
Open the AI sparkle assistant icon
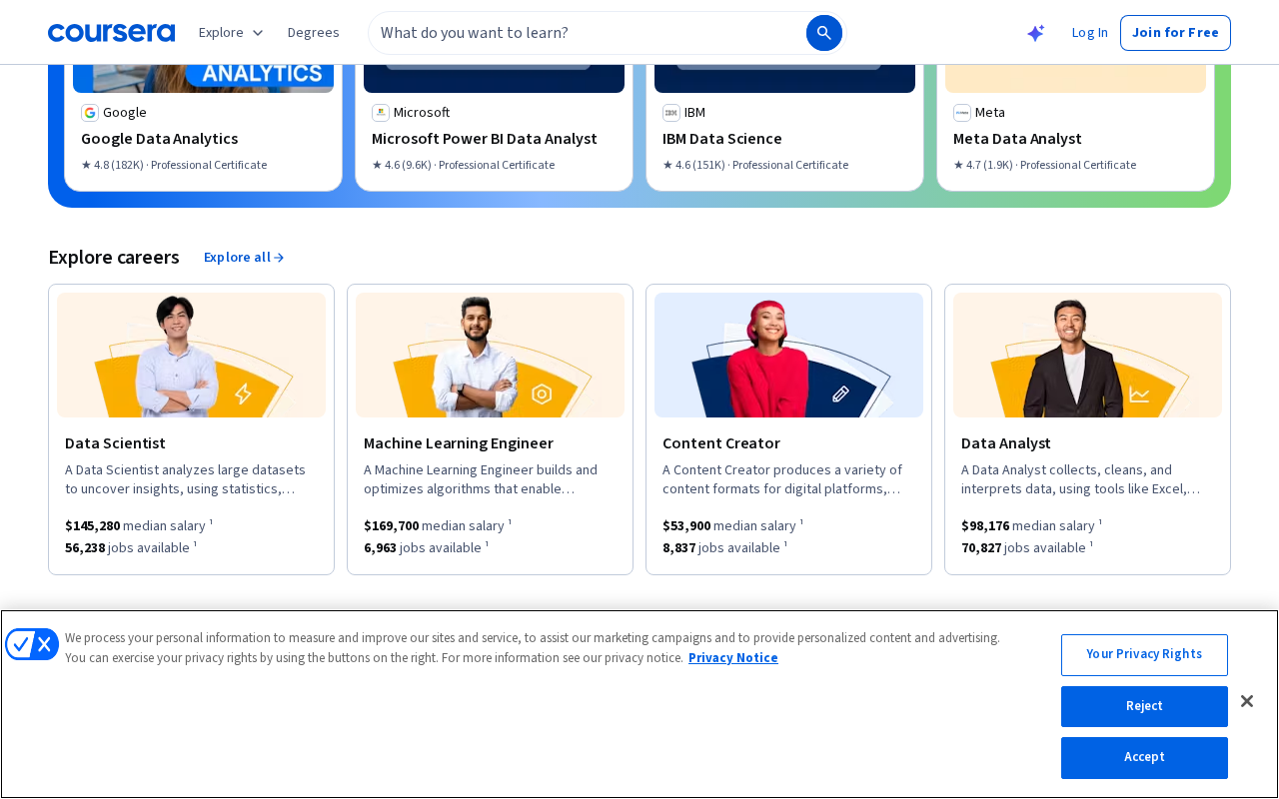pyautogui.click(x=1035, y=33)
